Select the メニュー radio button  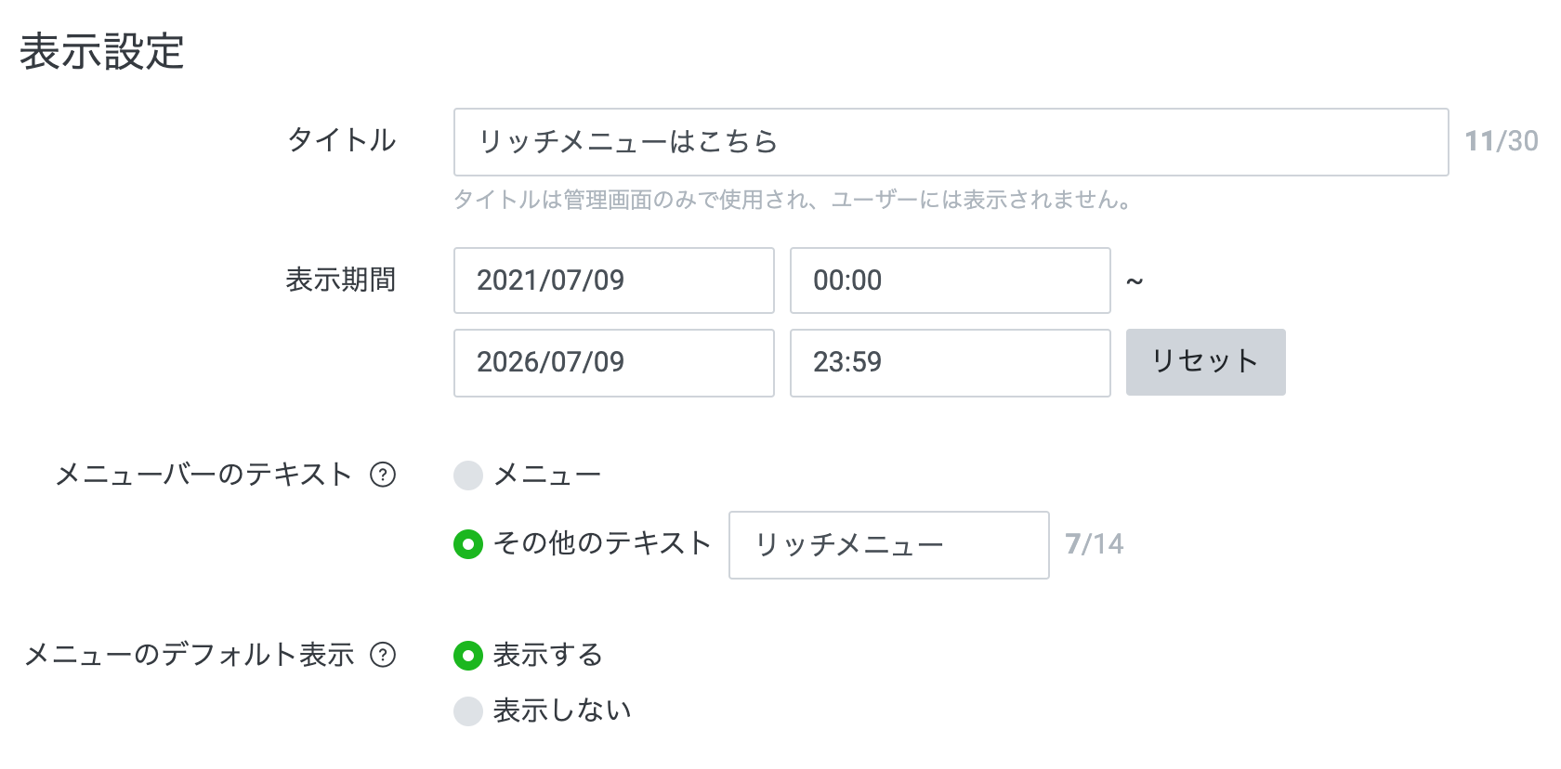click(468, 476)
